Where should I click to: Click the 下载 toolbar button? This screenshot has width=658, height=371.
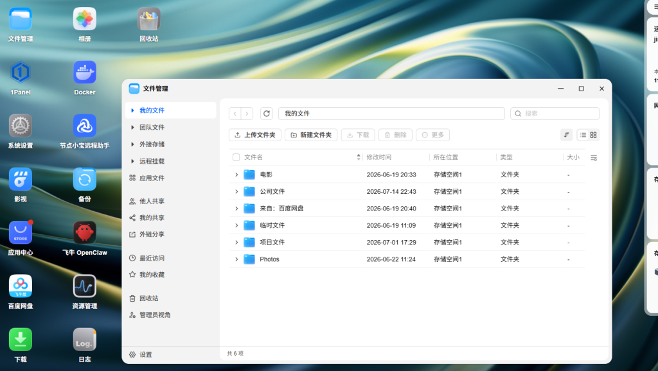click(358, 135)
